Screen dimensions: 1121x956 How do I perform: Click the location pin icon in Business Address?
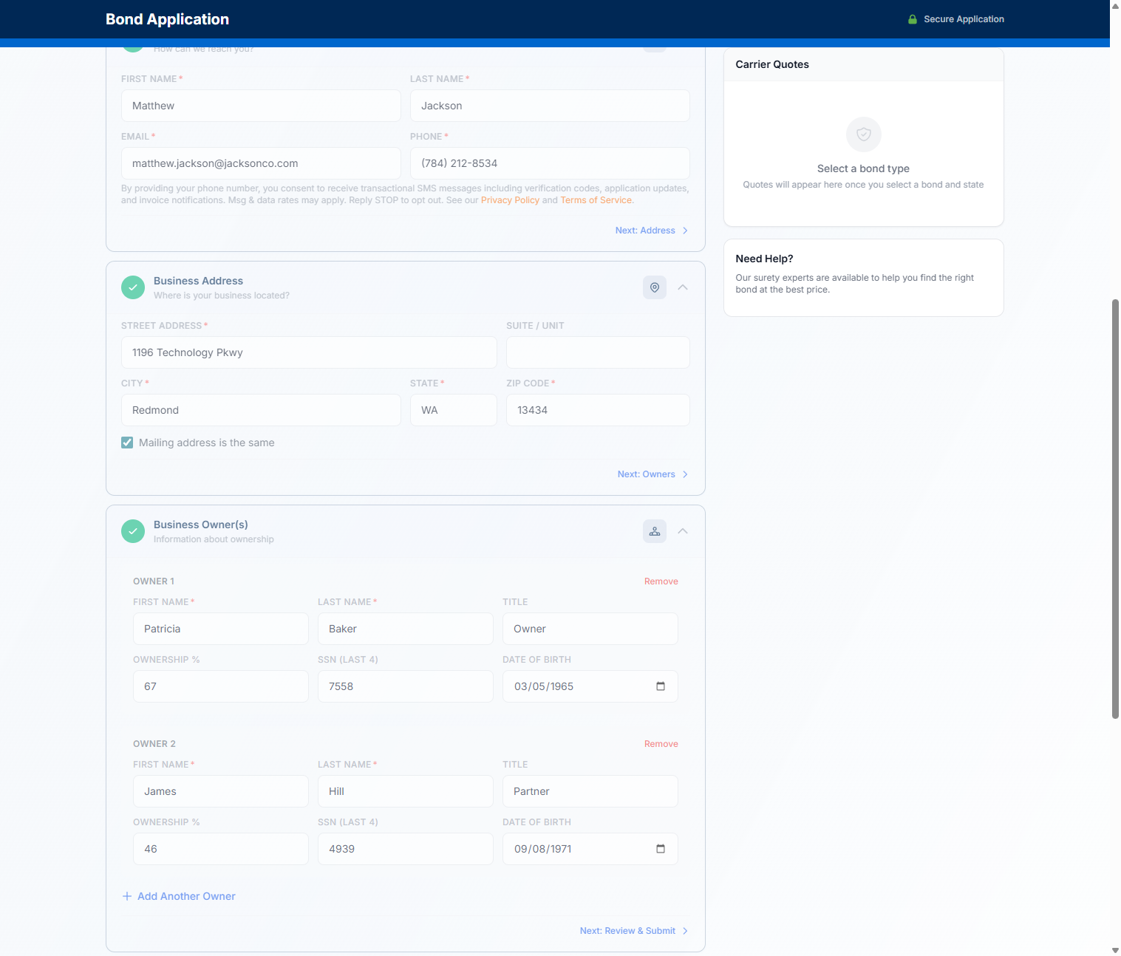click(654, 287)
